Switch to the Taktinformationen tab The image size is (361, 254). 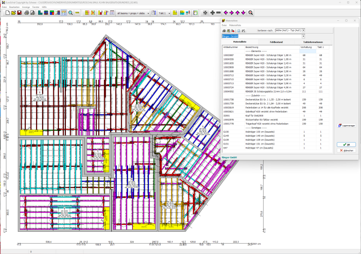tap(314, 42)
